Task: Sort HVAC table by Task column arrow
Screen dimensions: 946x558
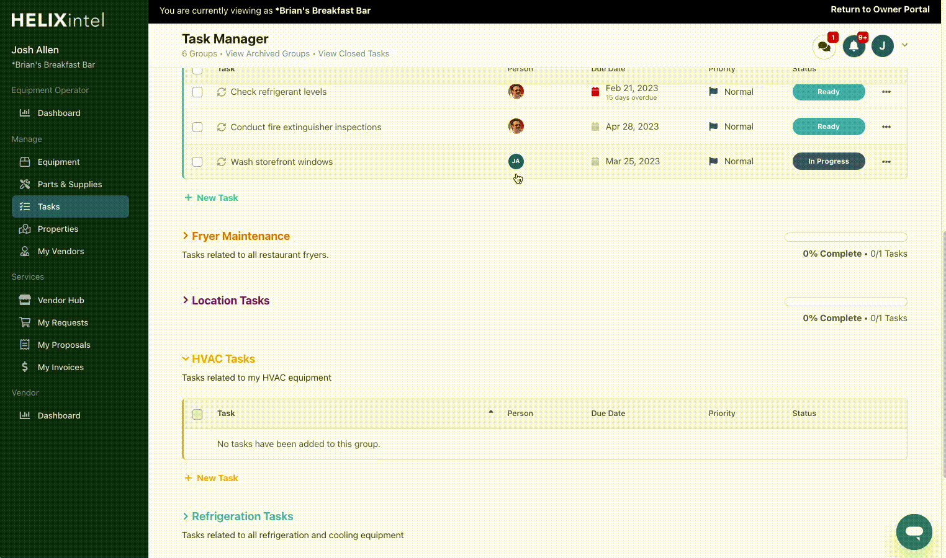Action: tap(491, 412)
